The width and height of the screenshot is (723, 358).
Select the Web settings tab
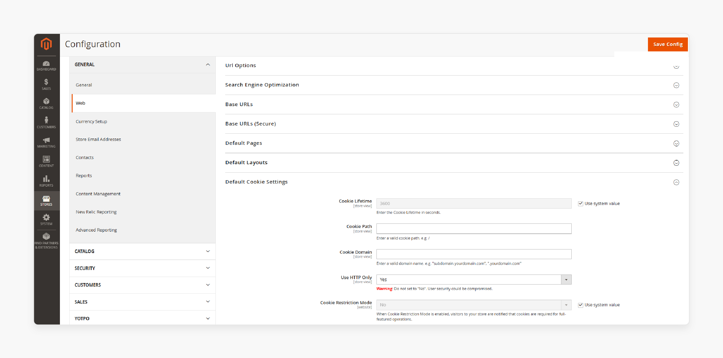pyautogui.click(x=143, y=103)
